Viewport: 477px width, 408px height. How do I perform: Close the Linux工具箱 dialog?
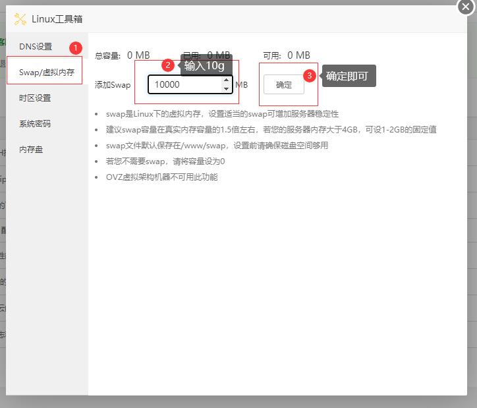coord(466,7)
